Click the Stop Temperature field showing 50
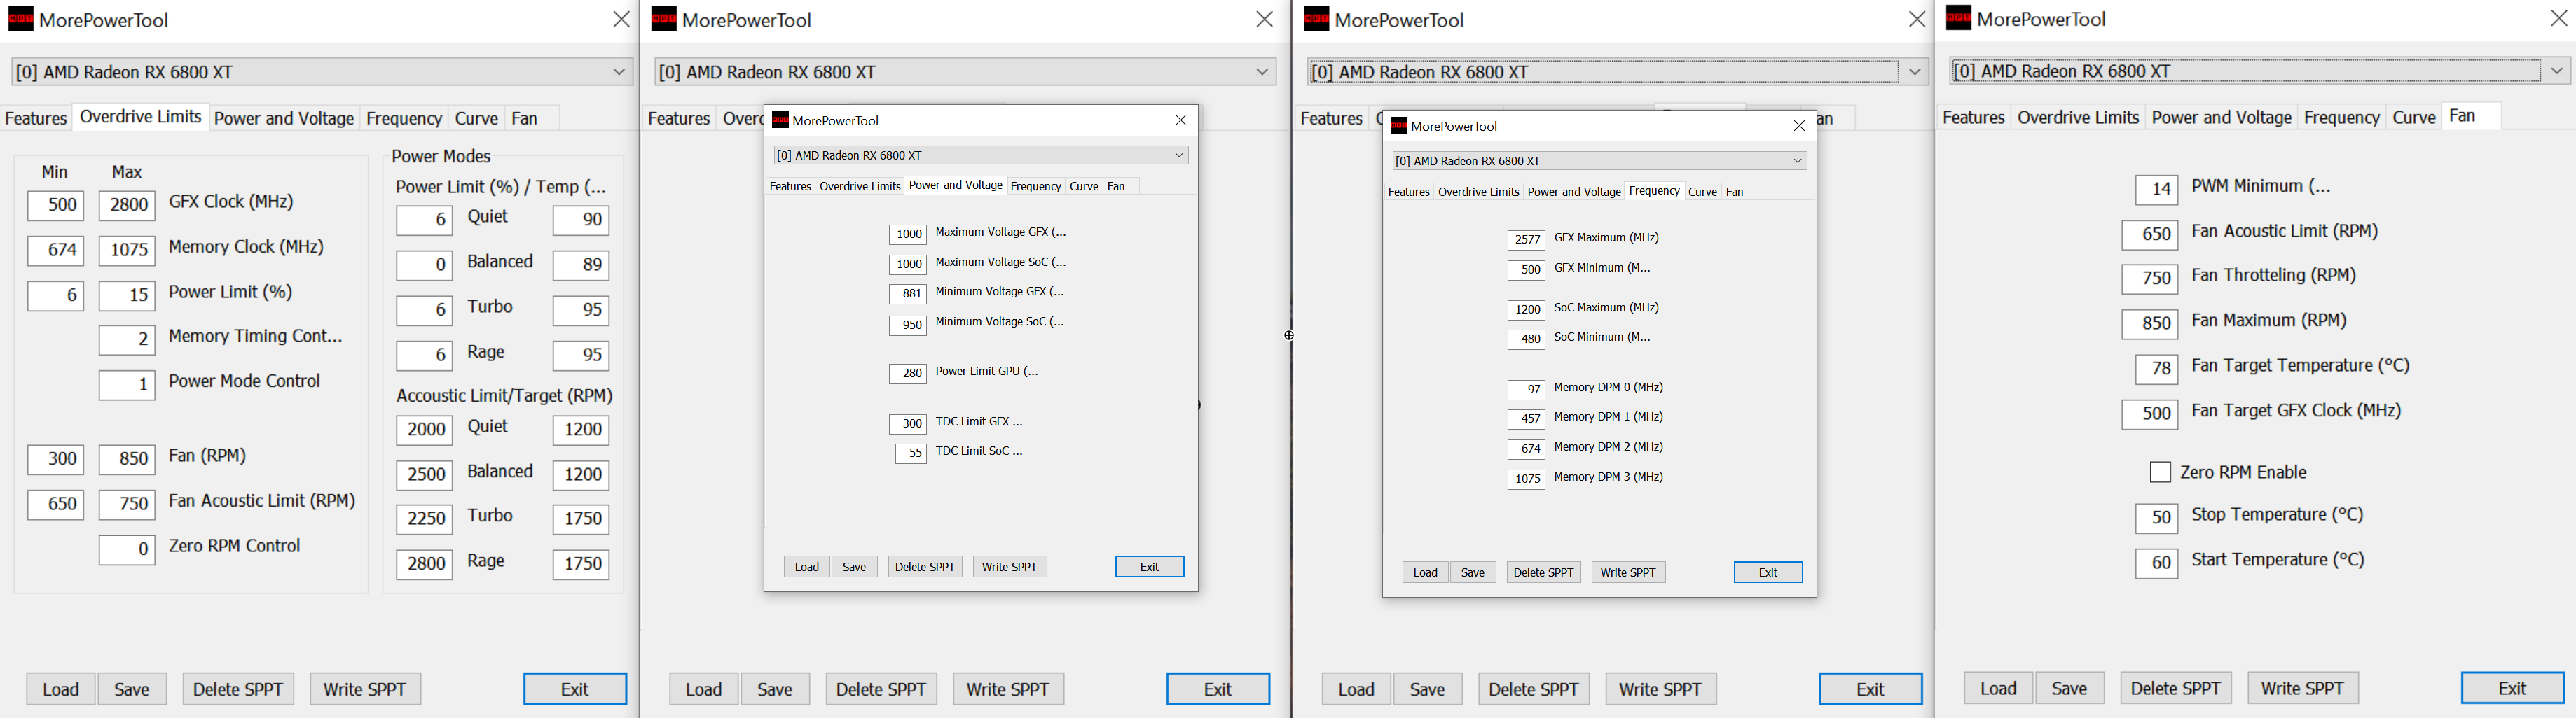The width and height of the screenshot is (2576, 718). point(2156,519)
